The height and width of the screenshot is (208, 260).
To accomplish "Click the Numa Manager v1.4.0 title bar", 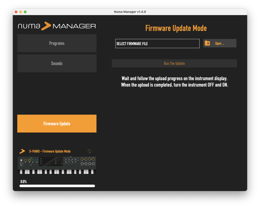I will (x=130, y=12).
